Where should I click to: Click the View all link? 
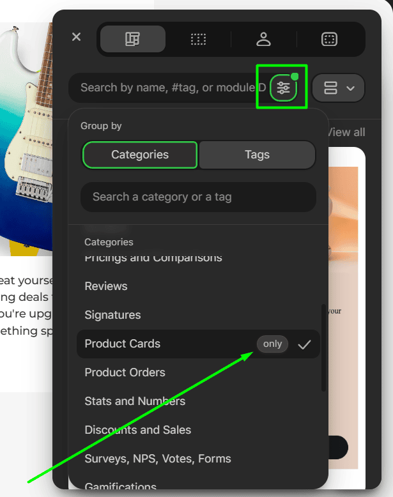pos(346,132)
